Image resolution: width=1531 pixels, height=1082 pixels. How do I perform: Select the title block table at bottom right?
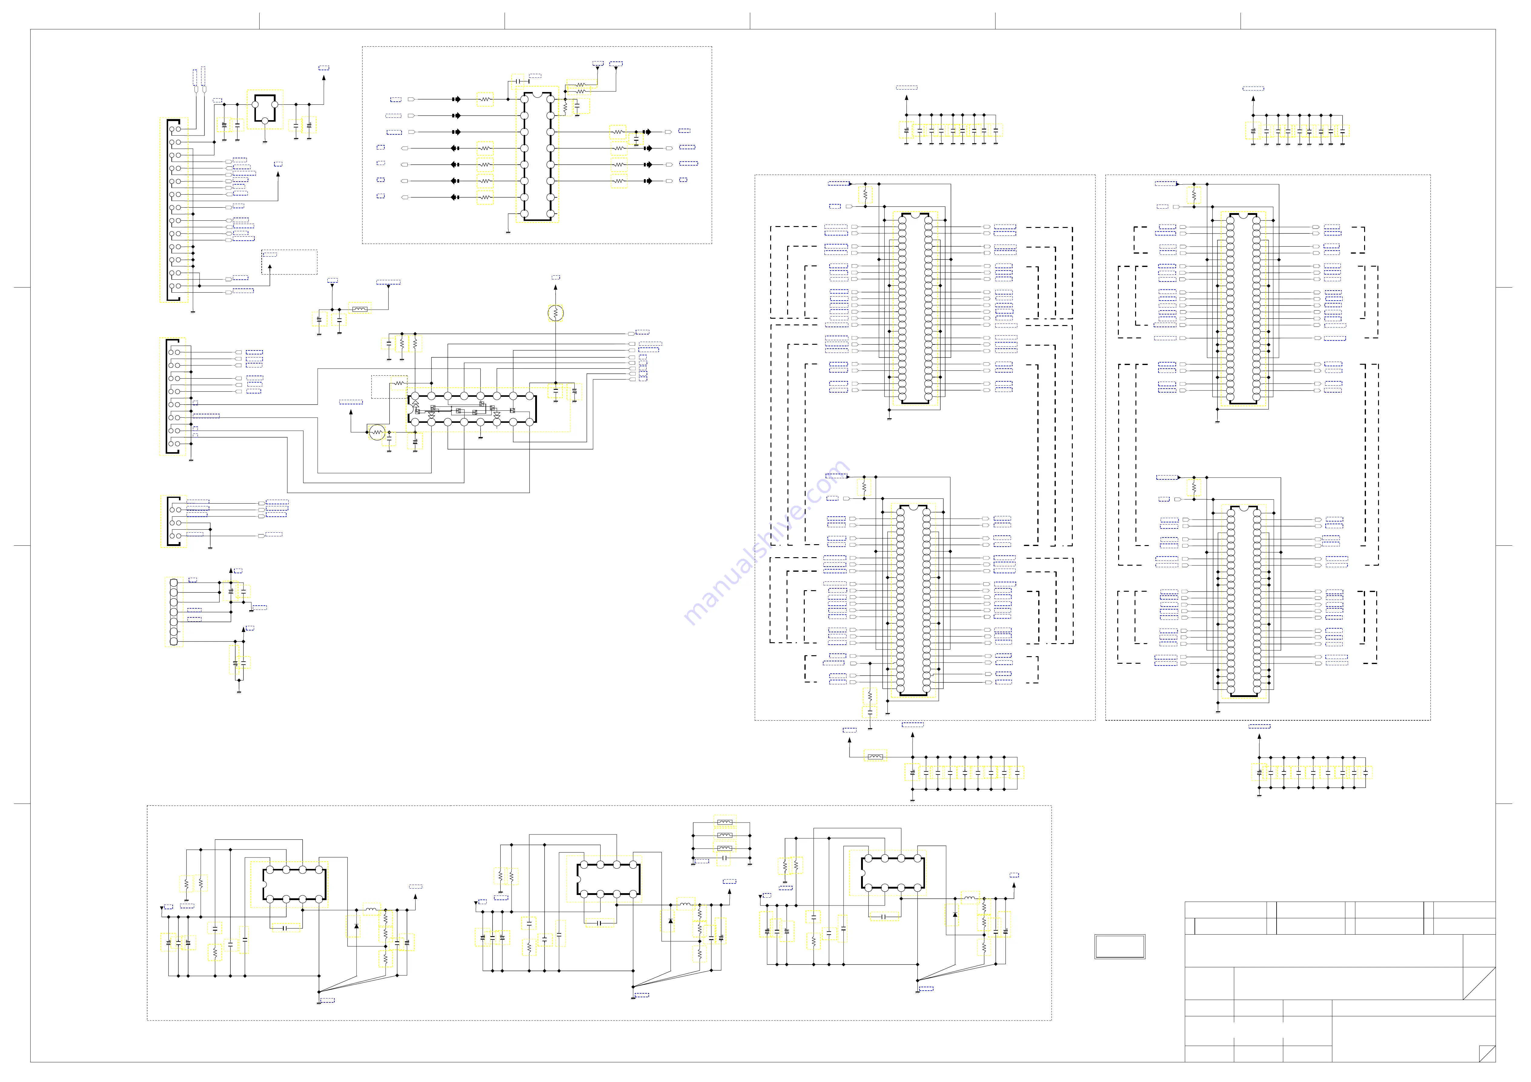[1340, 982]
